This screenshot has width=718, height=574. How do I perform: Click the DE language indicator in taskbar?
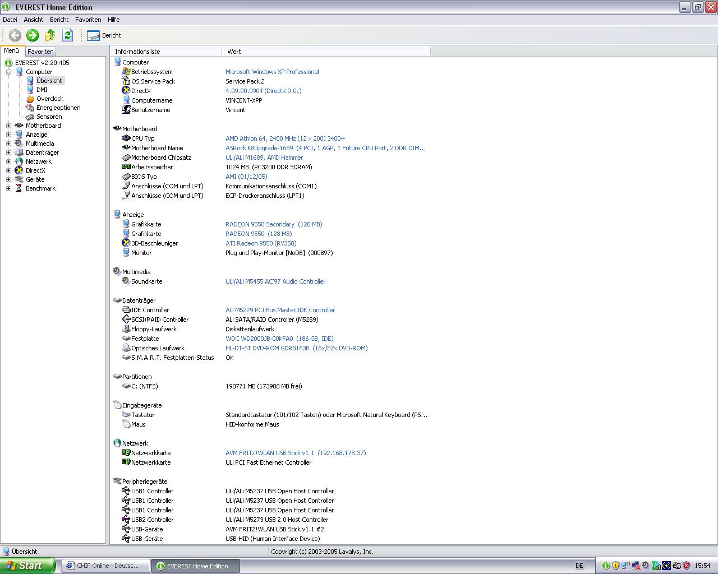pos(579,566)
